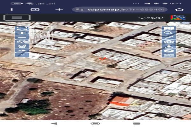Click the grid globe icon in right toolbar

click(169, 42)
